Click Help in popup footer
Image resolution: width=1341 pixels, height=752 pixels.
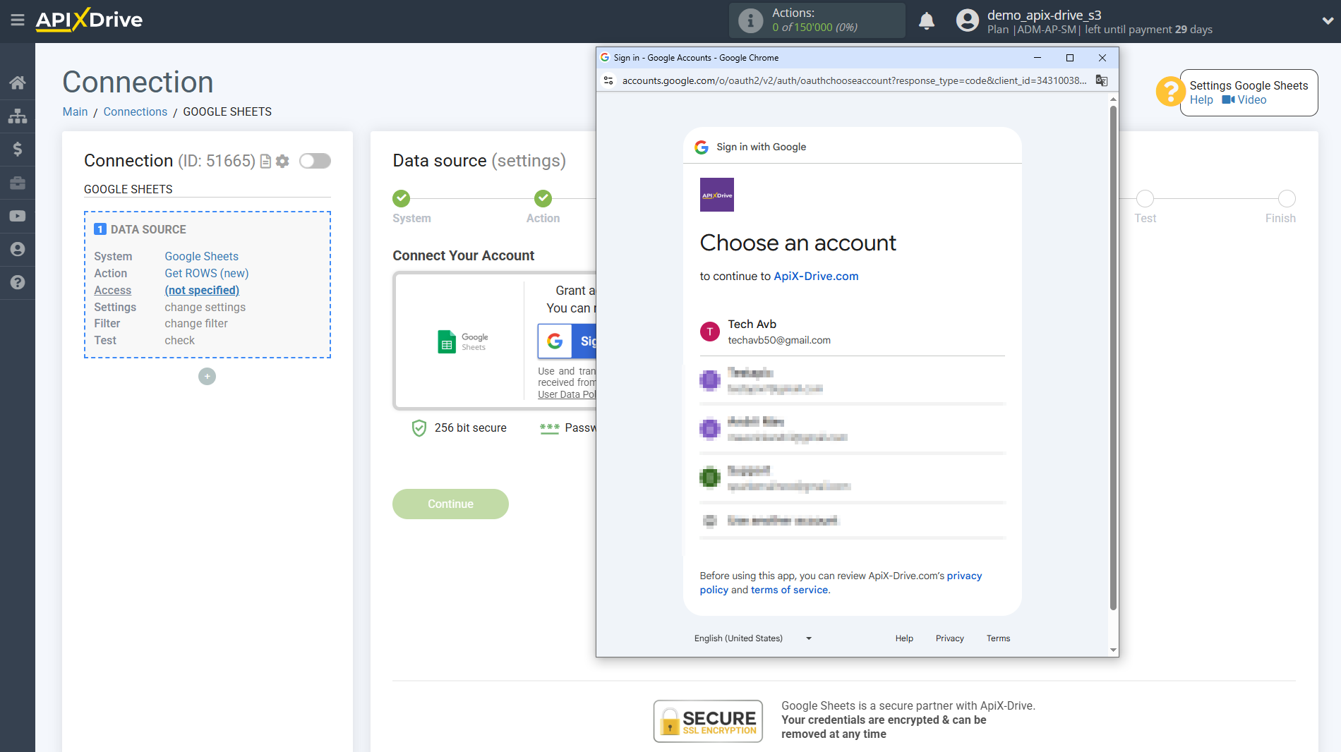tap(904, 638)
